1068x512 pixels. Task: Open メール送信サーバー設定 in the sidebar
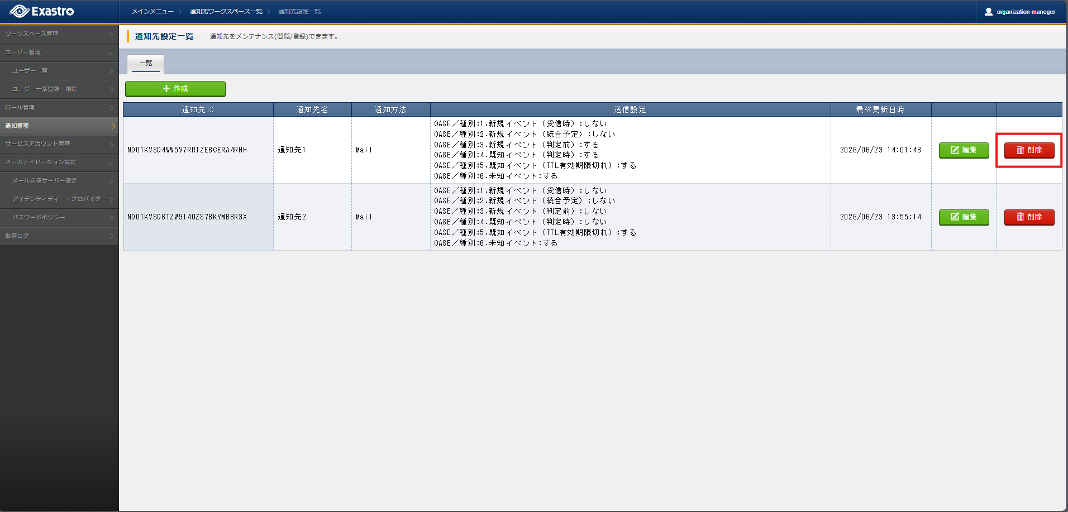point(59,181)
